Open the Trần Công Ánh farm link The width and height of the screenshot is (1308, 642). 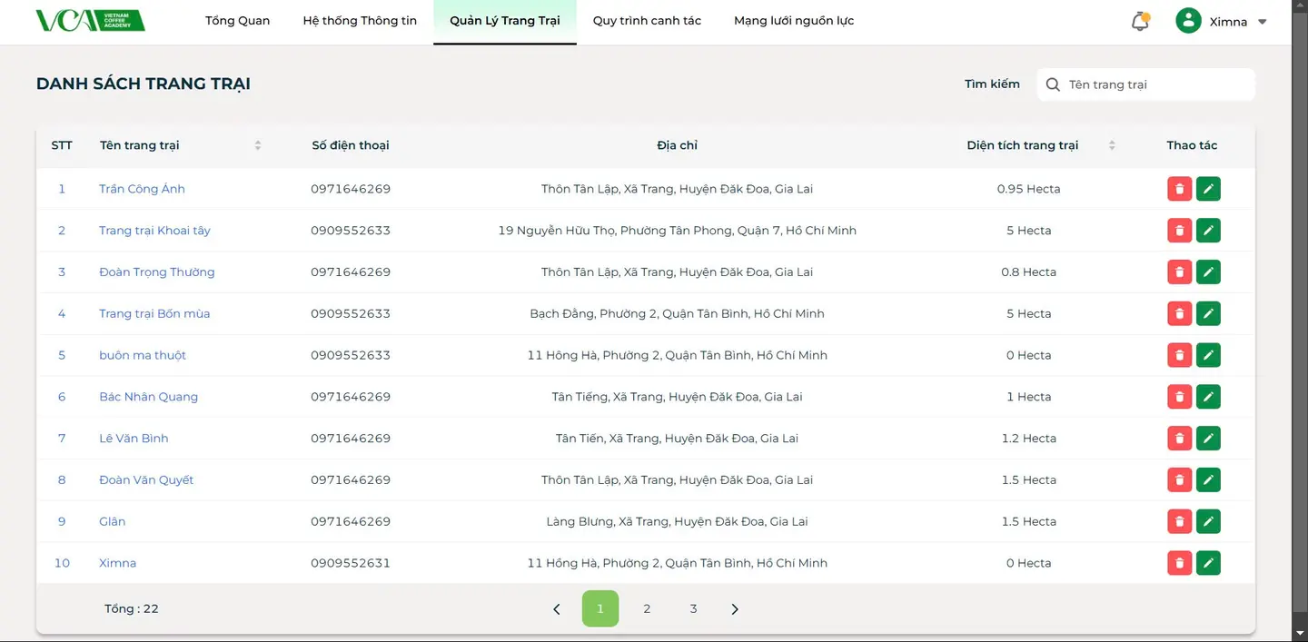[142, 189]
